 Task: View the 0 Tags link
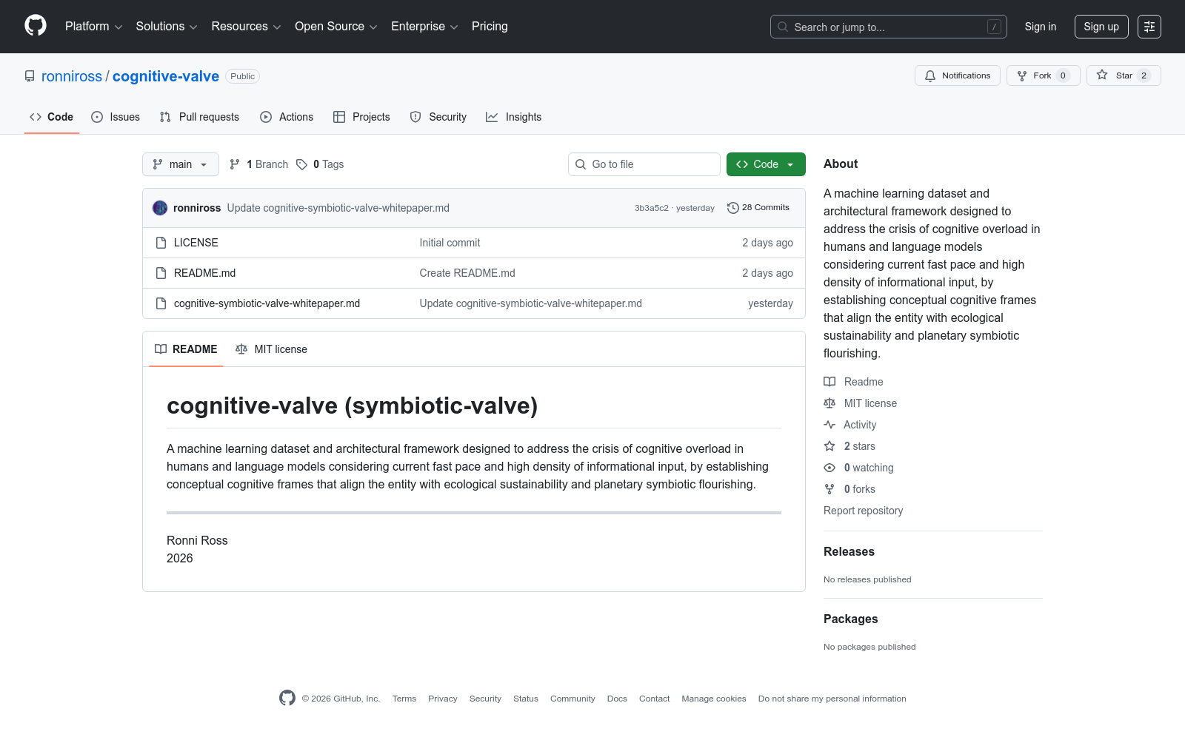pyautogui.click(x=320, y=164)
